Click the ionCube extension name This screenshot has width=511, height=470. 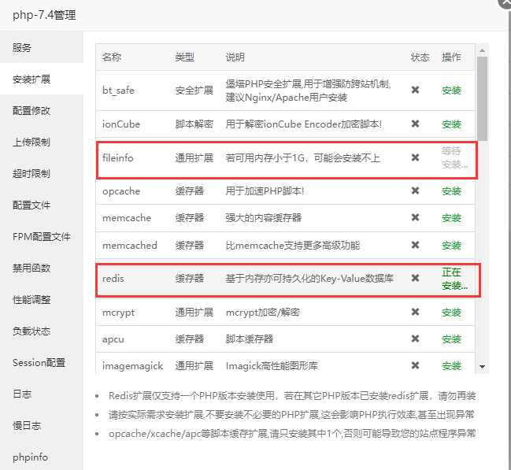tap(121, 124)
